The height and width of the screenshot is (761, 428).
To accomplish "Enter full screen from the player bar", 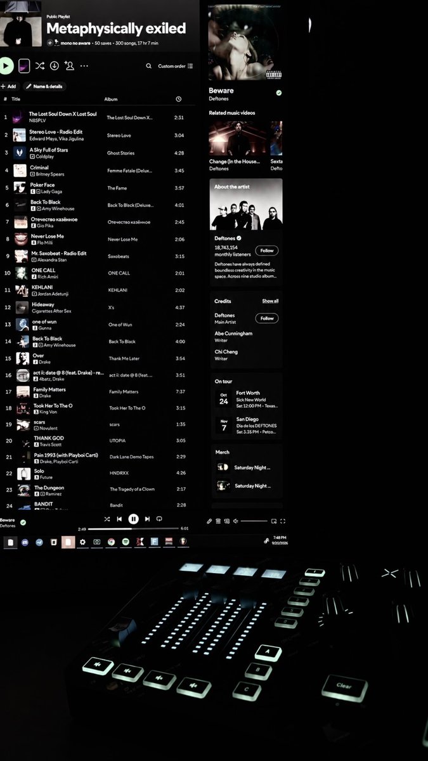I will click(283, 521).
